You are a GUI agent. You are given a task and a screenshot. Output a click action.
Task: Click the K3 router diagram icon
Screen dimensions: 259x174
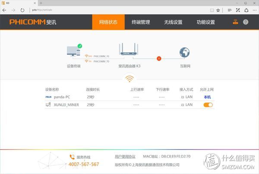point(129,49)
